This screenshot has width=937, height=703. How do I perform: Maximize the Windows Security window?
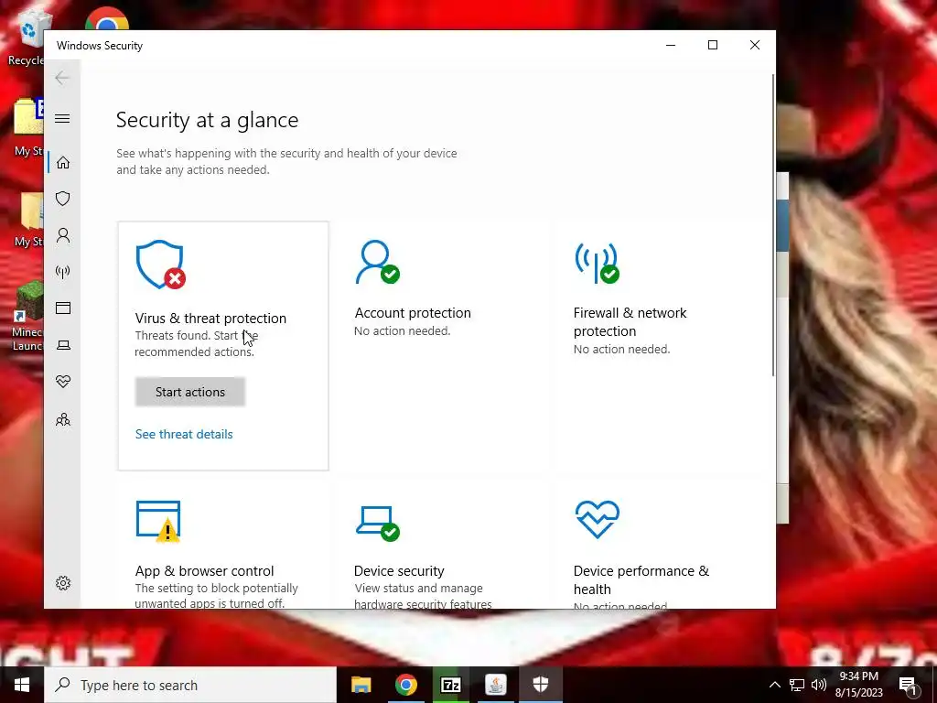tap(712, 45)
